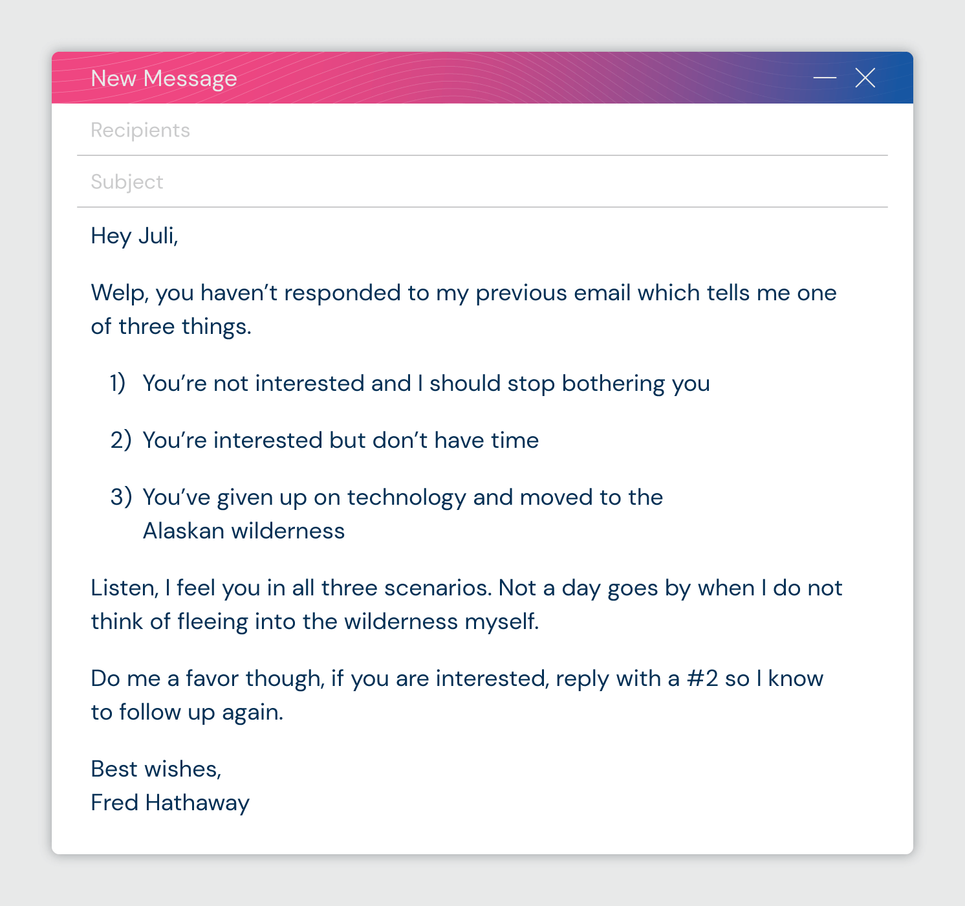965x906 pixels.
Task: Click the New Message title text
Action: pyautogui.click(x=164, y=78)
